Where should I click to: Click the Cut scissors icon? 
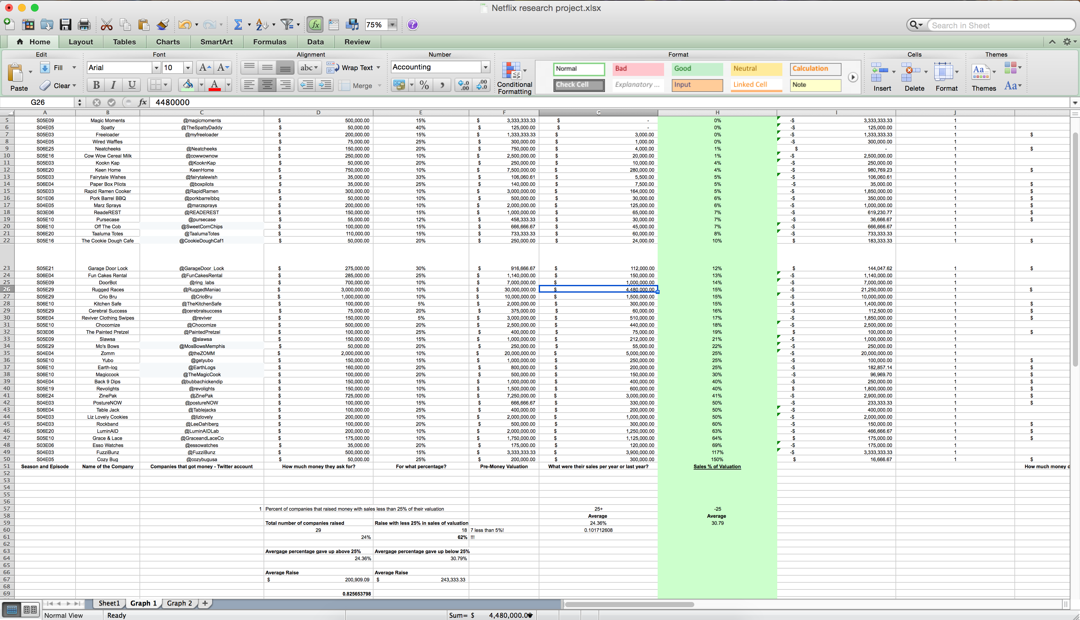(x=106, y=25)
